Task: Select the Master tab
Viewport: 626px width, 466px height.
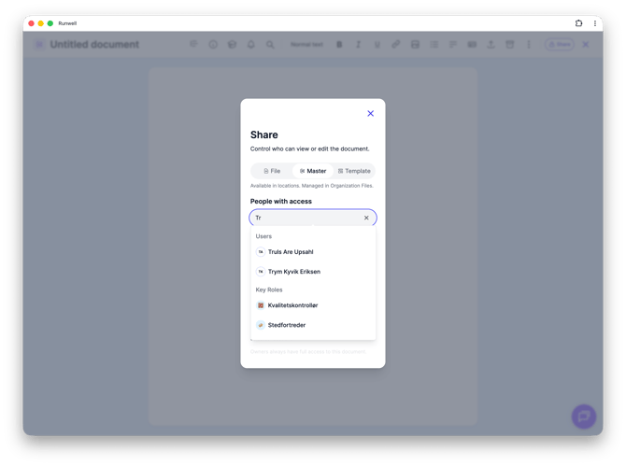Action: [313, 171]
